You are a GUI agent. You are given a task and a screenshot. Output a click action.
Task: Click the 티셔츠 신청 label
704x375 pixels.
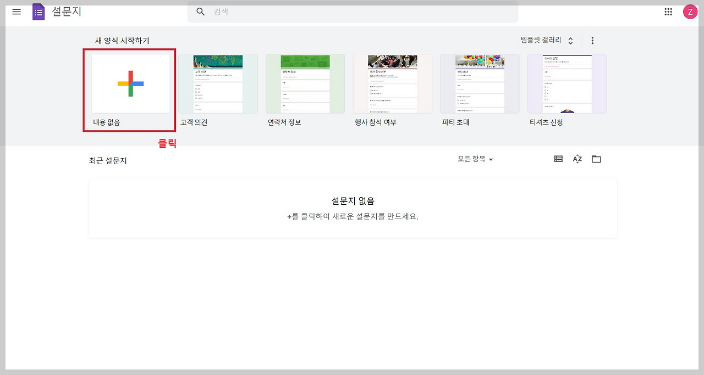click(546, 122)
